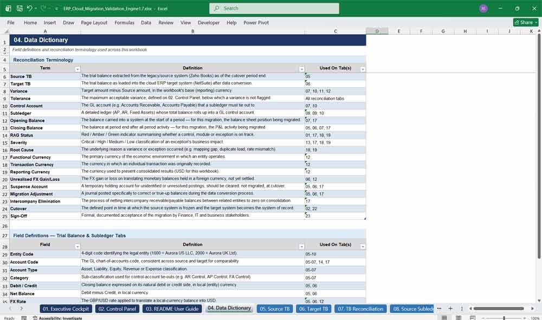Open the Formulas ribbon tab
The image size is (542, 320).
(124, 22)
